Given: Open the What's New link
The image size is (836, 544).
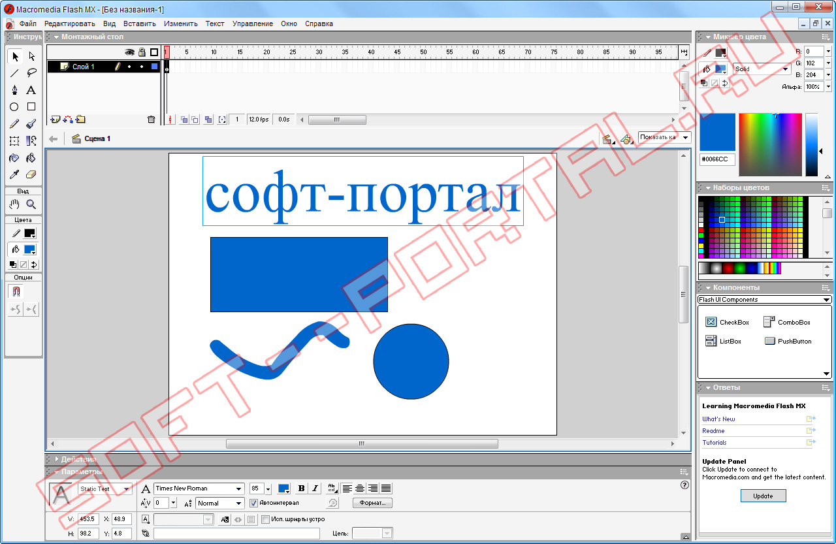Looking at the screenshot, I should (x=718, y=419).
